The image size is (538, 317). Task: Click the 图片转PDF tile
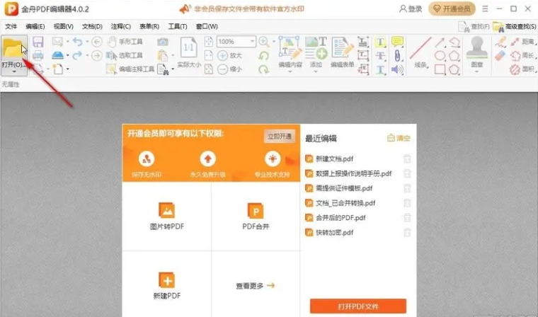tap(167, 216)
